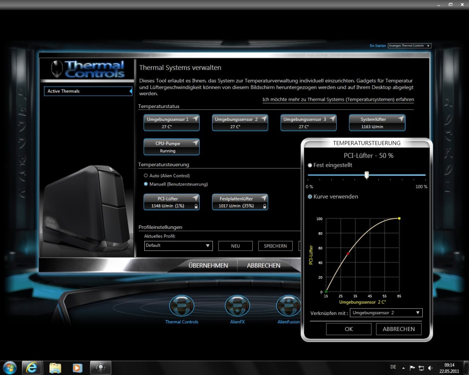469x375 pixels.
Task: Open Windows Explorer folder in taskbar
Action: [x=55, y=368]
